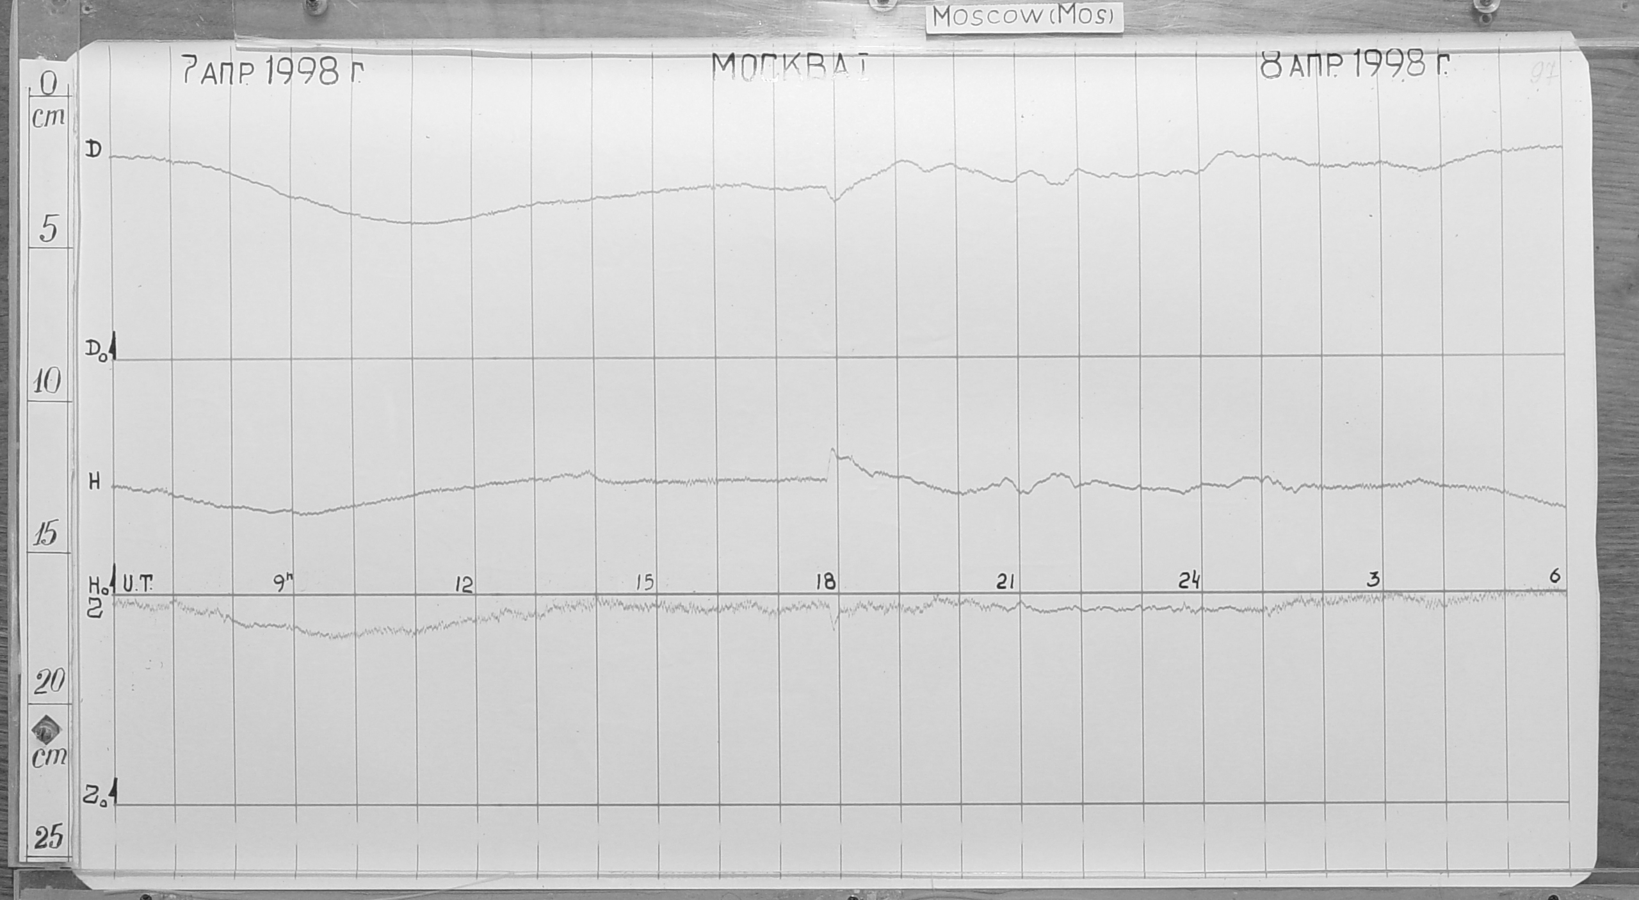This screenshot has width=1639, height=900.
Task: Click the 'Z₀' baseline label
Action: point(95,797)
